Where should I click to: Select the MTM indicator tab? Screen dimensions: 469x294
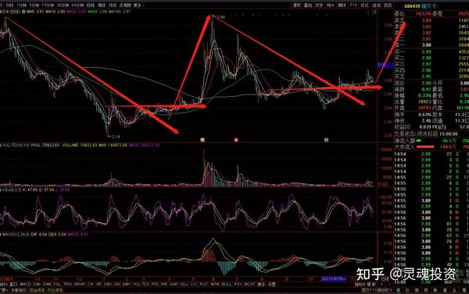pos(215,284)
